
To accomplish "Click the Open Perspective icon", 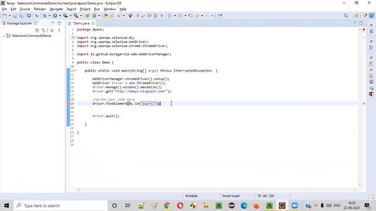I will point(357,16).
